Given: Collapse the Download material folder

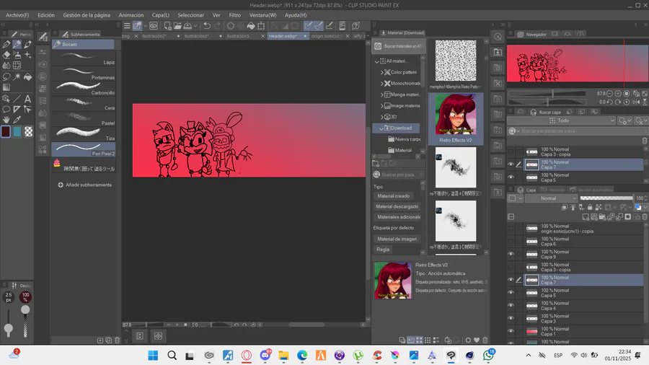Looking at the screenshot, I should coord(381,128).
